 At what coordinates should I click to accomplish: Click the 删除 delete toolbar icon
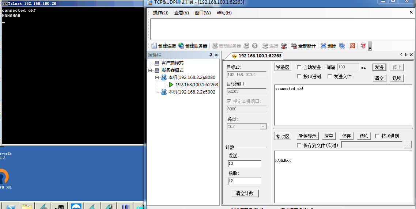click(324, 46)
